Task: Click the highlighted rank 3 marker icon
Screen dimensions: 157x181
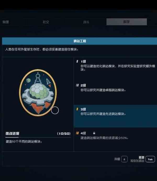Action: (x=77, y=109)
